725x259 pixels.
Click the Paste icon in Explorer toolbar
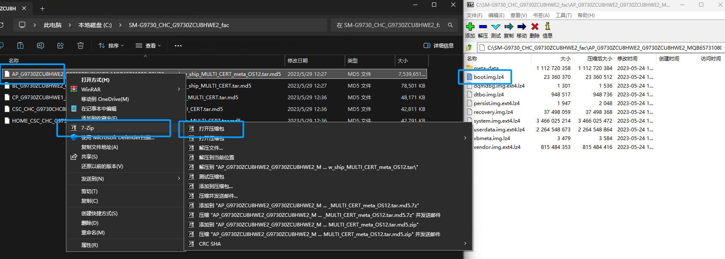[x=20, y=45]
